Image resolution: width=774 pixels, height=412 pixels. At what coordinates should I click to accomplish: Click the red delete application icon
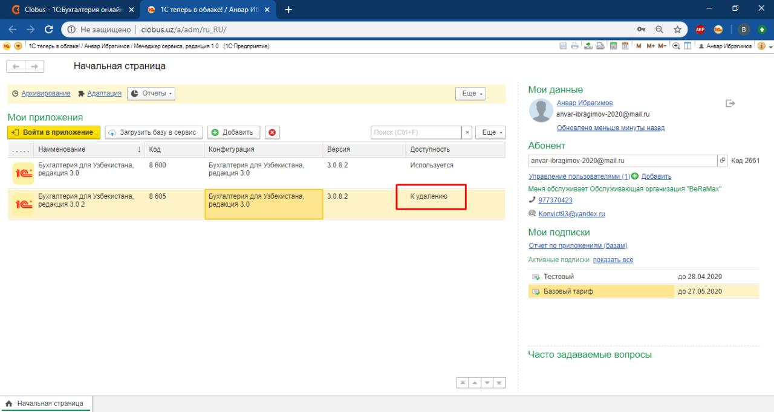coord(272,132)
